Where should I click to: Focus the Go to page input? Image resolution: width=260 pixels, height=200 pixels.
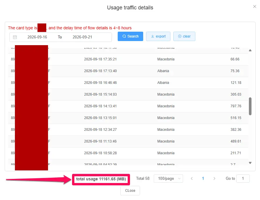tap(243, 179)
